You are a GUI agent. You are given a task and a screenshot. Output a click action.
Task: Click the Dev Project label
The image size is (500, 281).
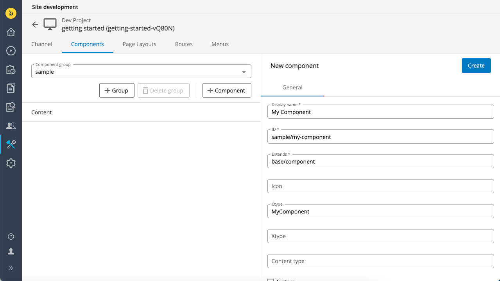pyautogui.click(x=76, y=20)
